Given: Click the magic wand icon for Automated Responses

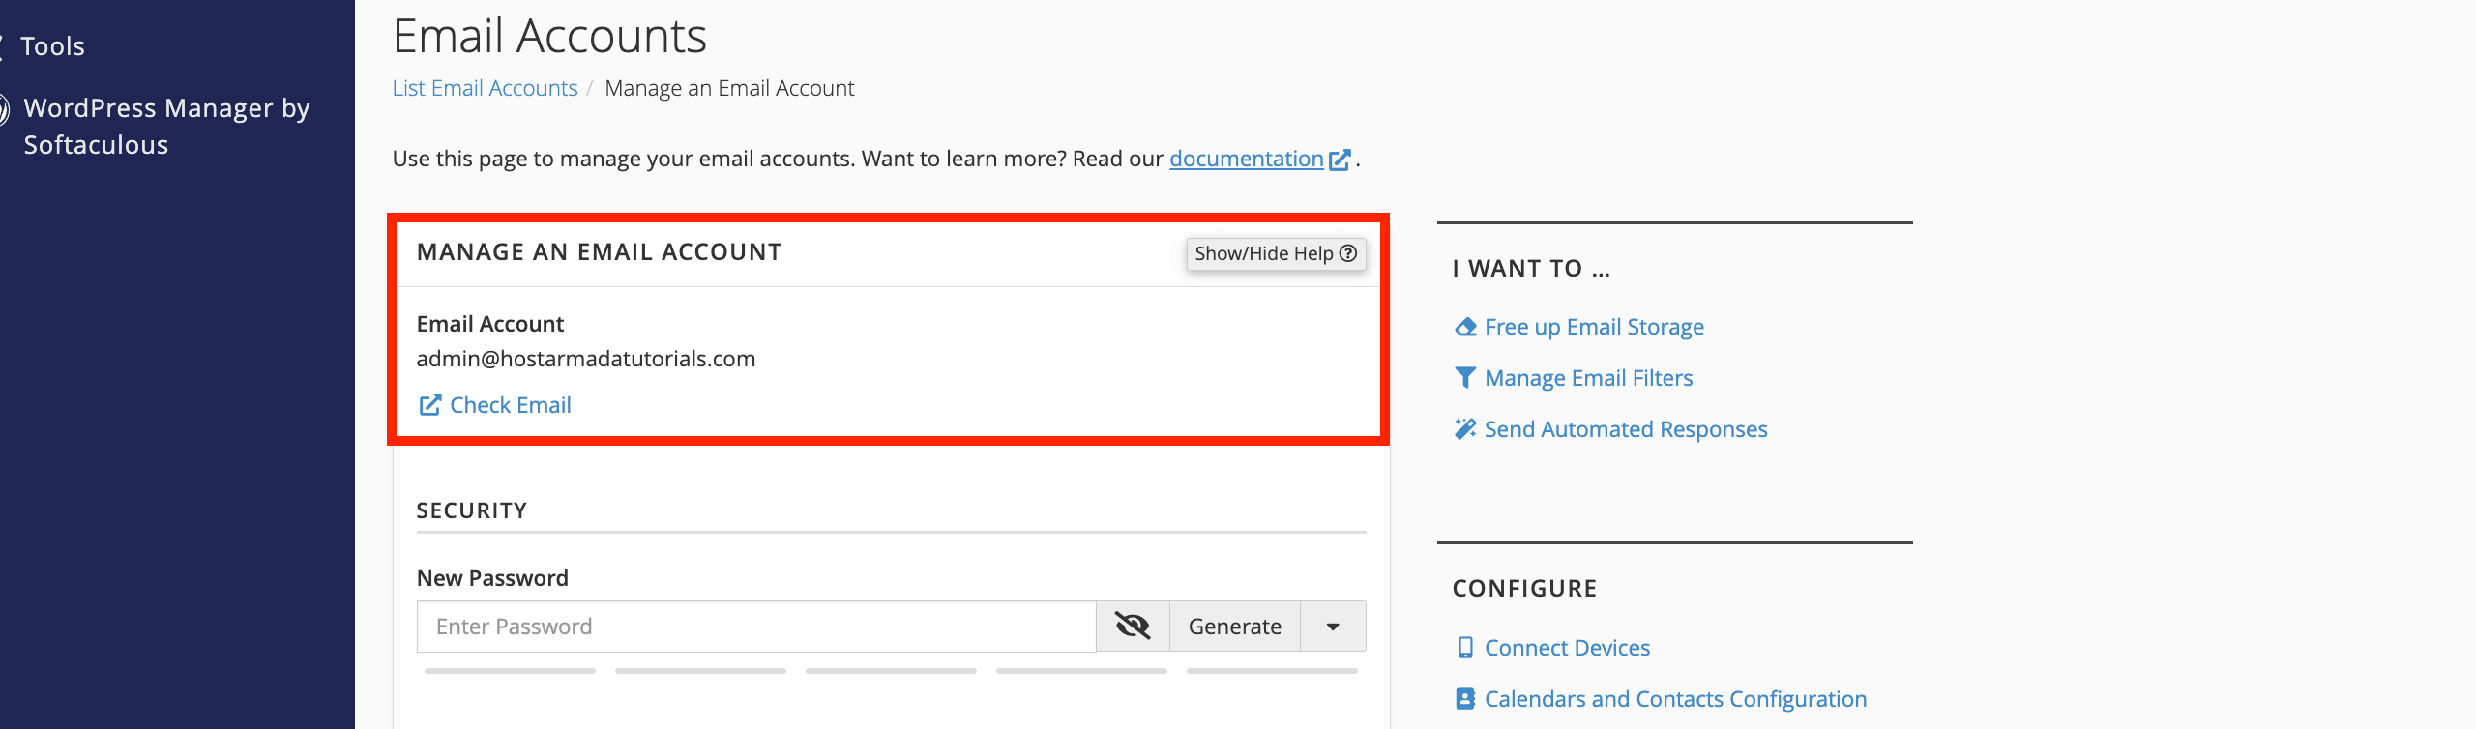Looking at the screenshot, I should click(x=1465, y=429).
